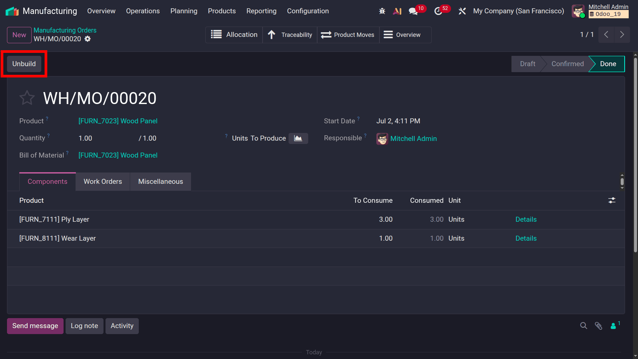Mark the order favorite with the star icon
Viewport: 638px width, 359px height.
pyautogui.click(x=27, y=98)
